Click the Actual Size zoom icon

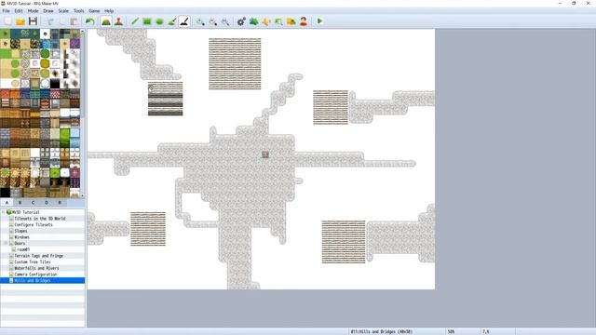tap(225, 21)
